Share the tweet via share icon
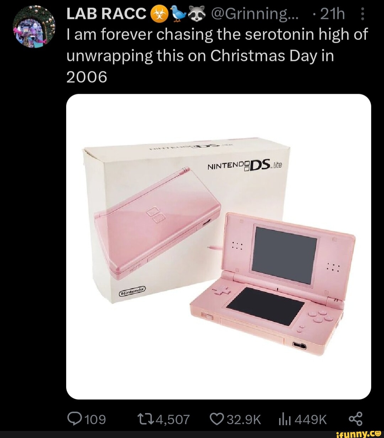Viewport: 384px width, 438px height. pos(356,419)
